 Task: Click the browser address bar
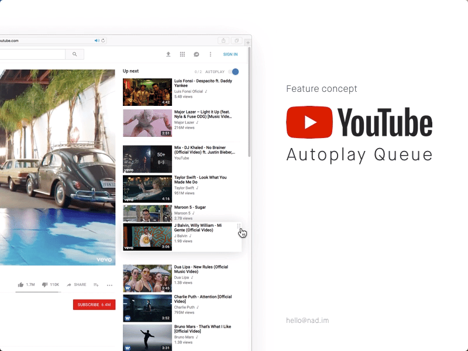(54, 40)
